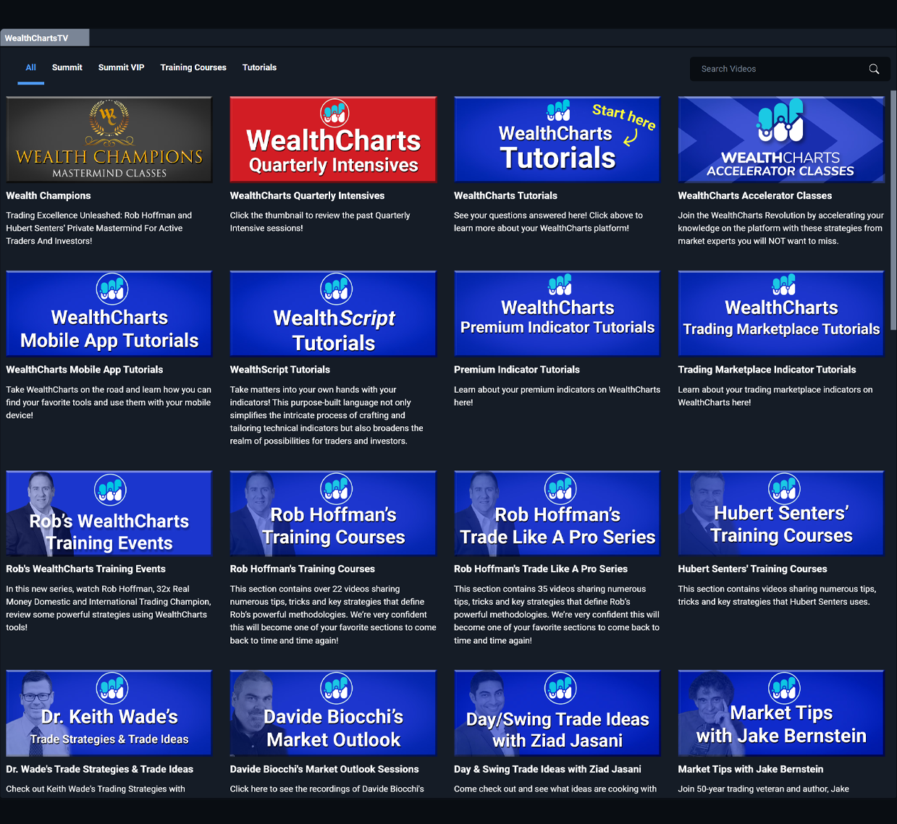Image resolution: width=897 pixels, height=824 pixels.
Task: Open Market Tips with Jake Bernstein thumbnail
Action: (x=781, y=713)
